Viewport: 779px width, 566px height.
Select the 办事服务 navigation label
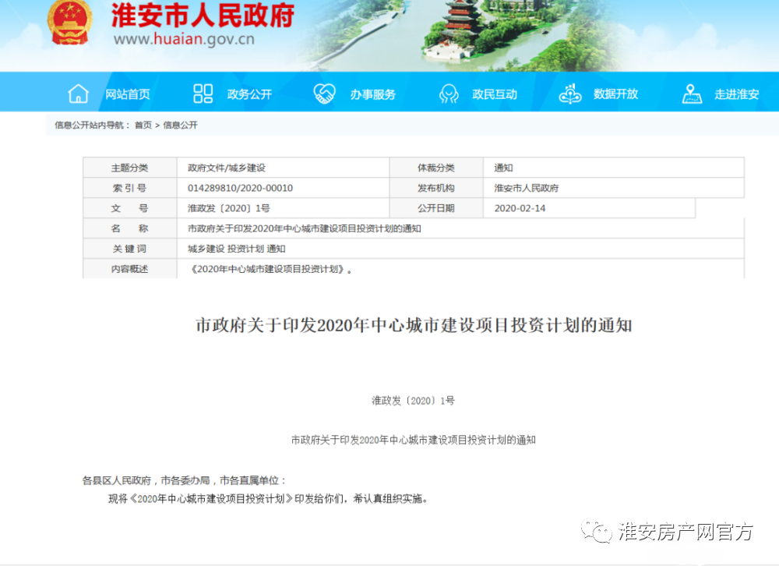pos(372,94)
